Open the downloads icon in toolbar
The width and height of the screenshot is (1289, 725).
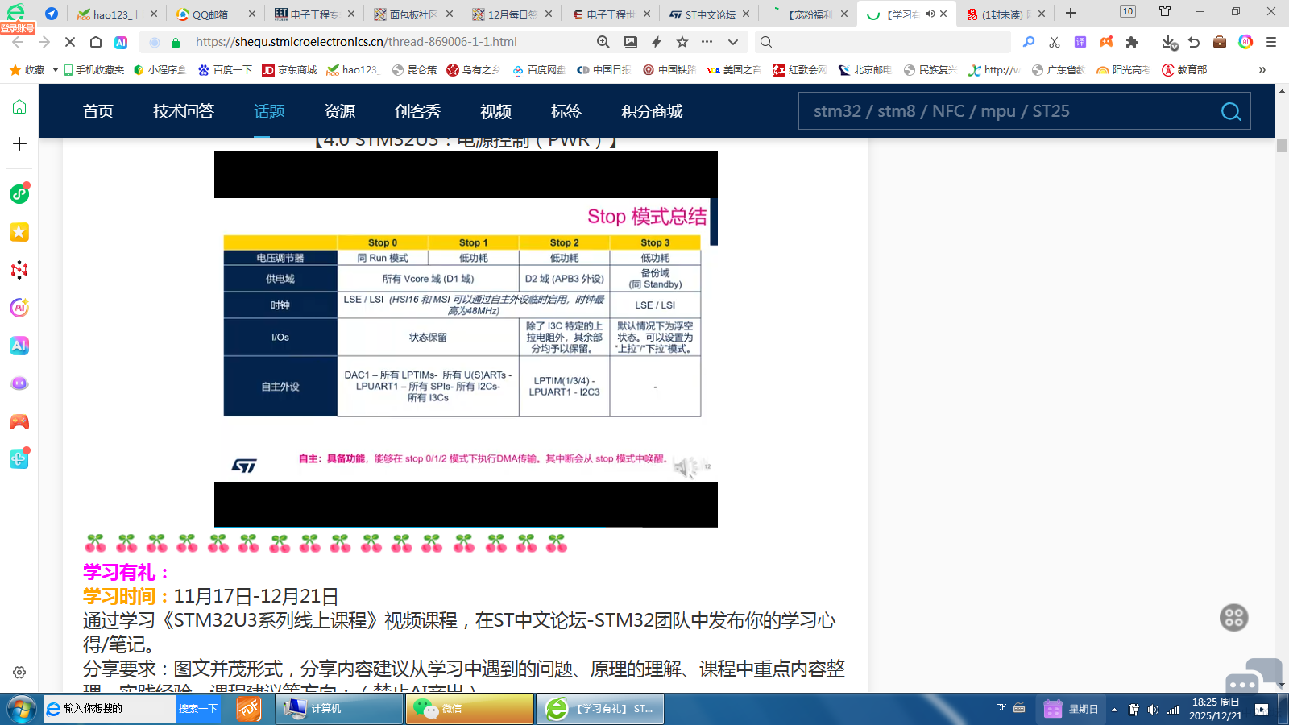tap(1170, 42)
